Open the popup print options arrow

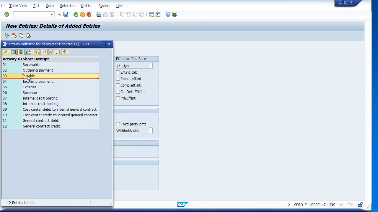click(56, 52)
